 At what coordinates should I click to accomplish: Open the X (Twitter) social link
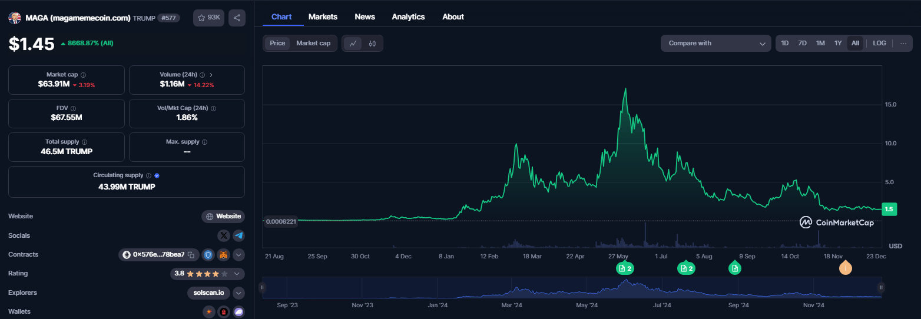coord(224,235)
